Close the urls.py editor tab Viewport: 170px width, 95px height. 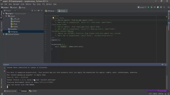pos(66,11)
